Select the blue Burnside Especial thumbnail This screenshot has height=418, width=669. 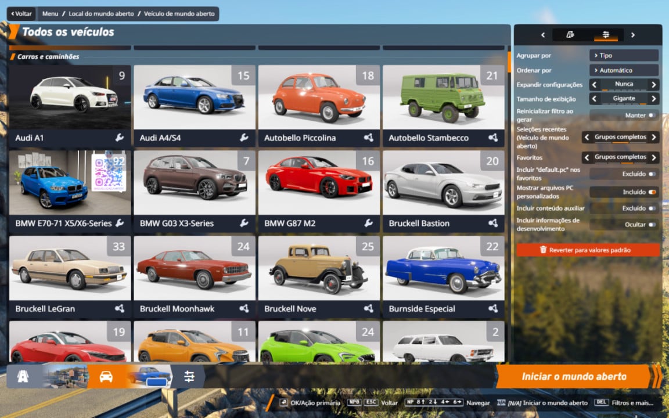444,268
